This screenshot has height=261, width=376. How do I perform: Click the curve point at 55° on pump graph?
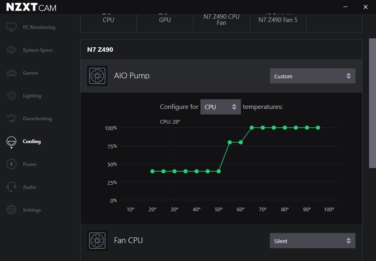[230, 142]
